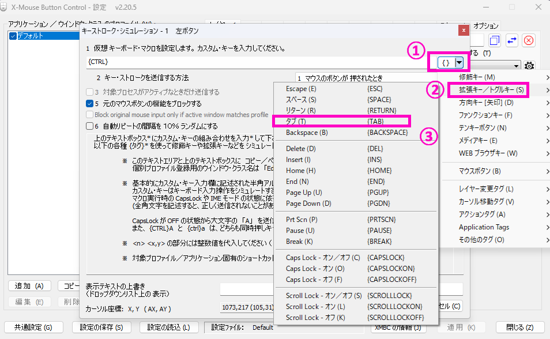Viewport: 550px width, 339px height.
Task: Expand the 修飾キー (M) submenu
Action: tap(495, 77)
